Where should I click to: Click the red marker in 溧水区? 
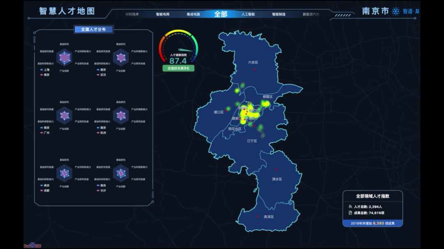coord(276,169)
